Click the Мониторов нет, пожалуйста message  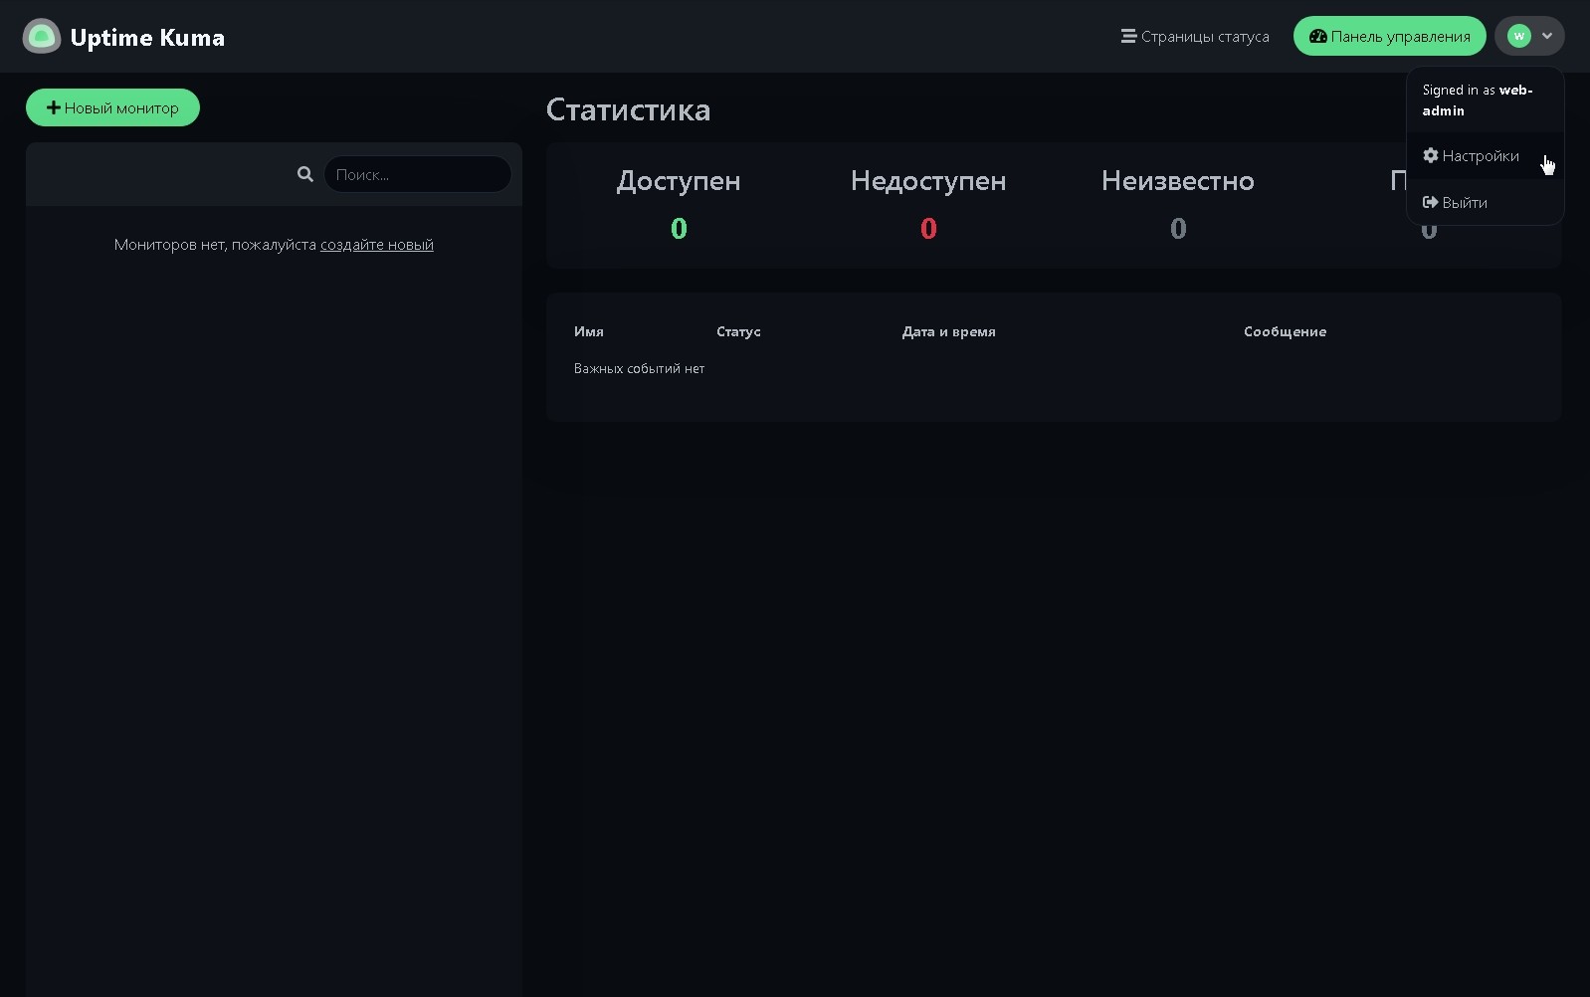pos(215,245)
